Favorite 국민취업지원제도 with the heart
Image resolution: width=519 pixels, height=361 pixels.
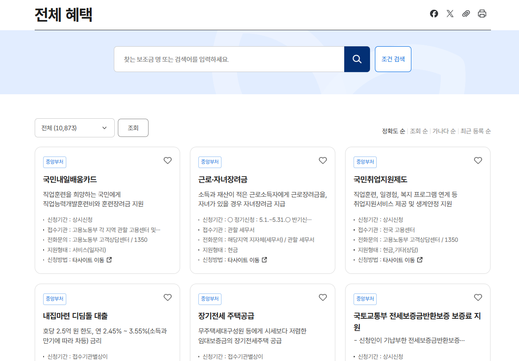(478, 160)
